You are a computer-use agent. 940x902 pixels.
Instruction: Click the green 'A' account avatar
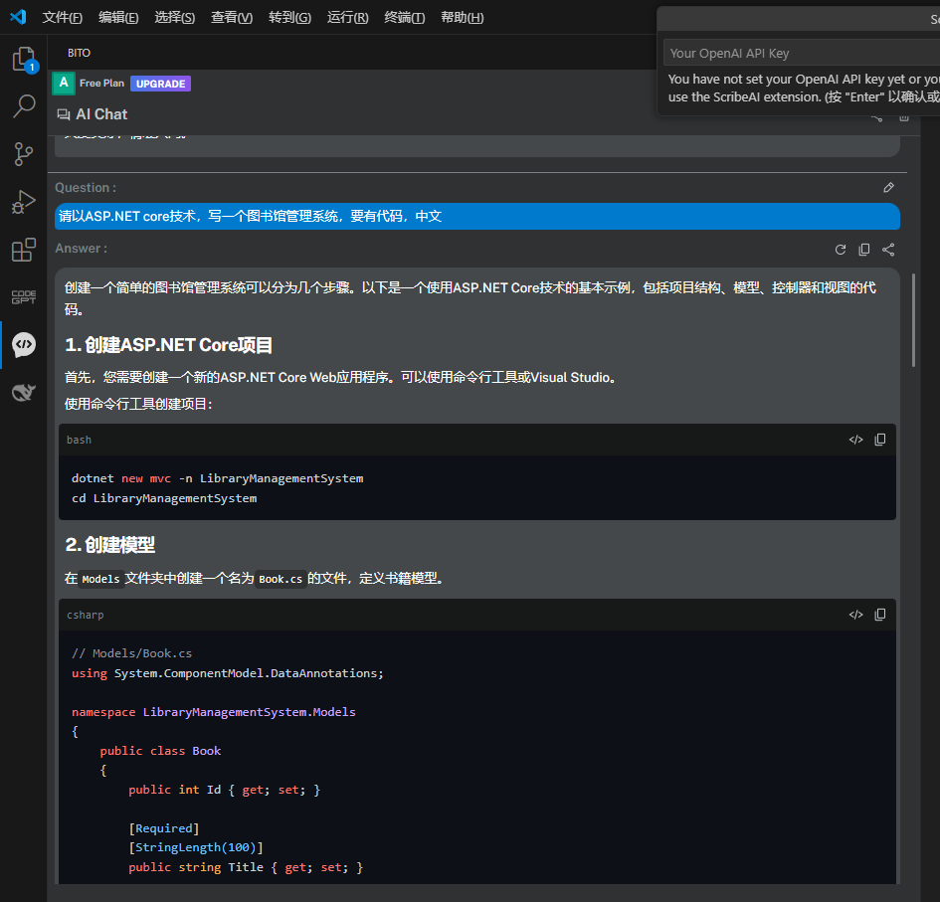pyautogui.click(x=64, y=84)
